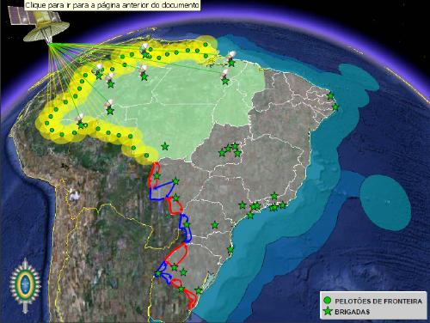
Task: Click the southernmost coastal star by the red zone
Action: coord(199,290)
